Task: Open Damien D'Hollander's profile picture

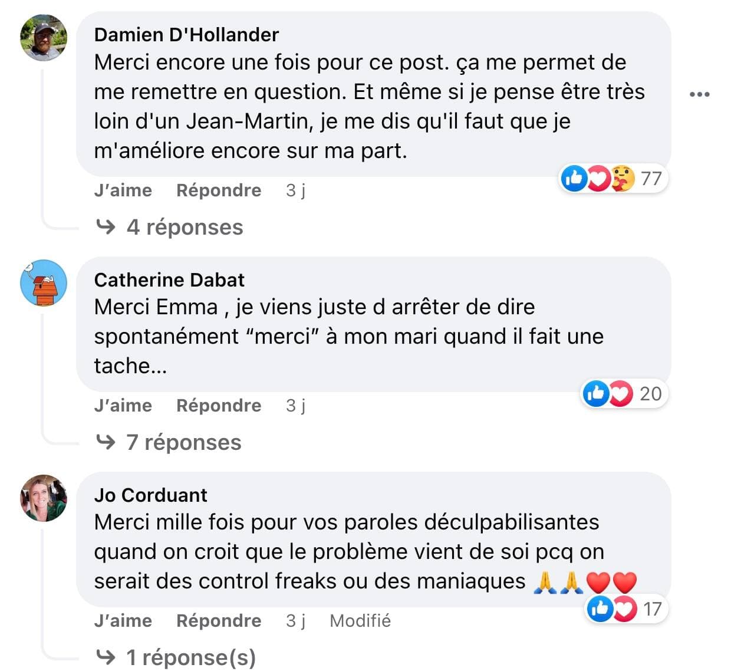Action: coord(44,38)
